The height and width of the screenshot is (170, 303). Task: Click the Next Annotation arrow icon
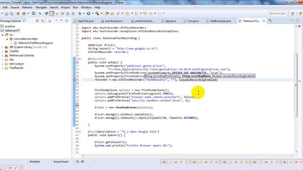point(127,13)
